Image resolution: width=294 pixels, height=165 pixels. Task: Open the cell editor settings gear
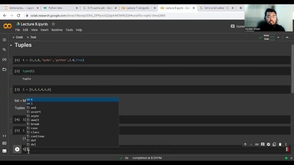click(268, 144)
